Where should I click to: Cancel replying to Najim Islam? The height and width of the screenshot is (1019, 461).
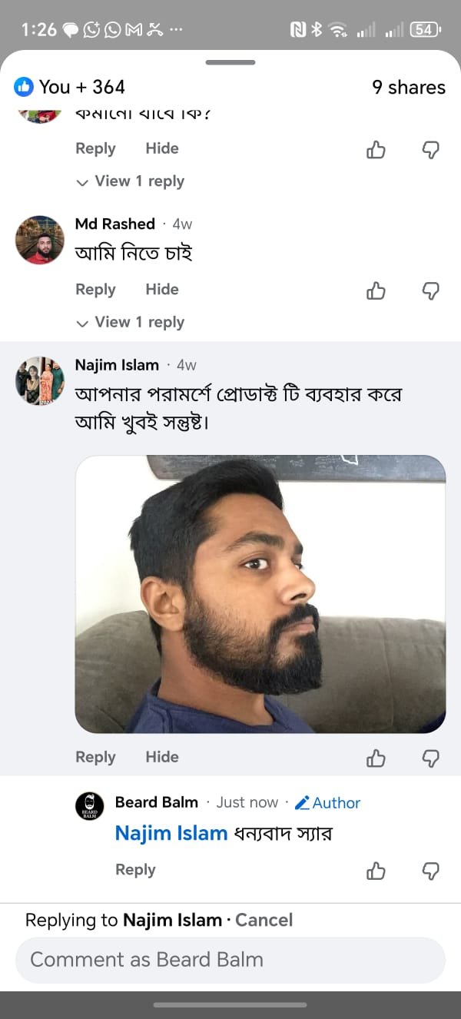pos(264,920)
